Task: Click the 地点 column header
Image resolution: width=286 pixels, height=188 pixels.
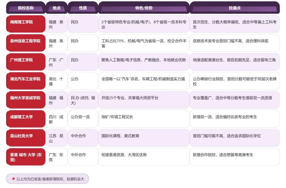Action: point(56,8)
